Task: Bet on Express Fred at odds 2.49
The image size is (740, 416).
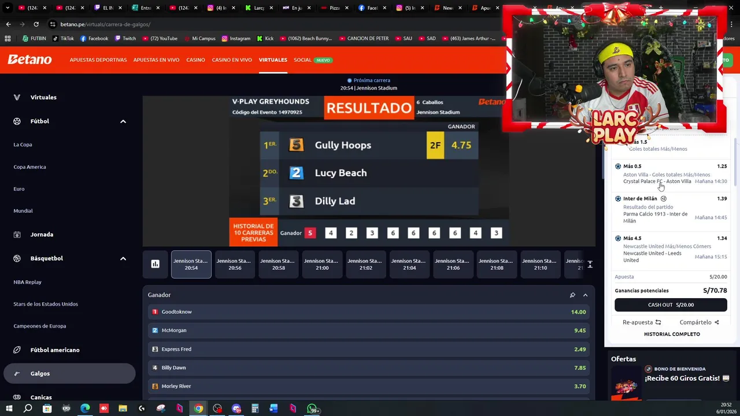Action: [x=369, y=349]
